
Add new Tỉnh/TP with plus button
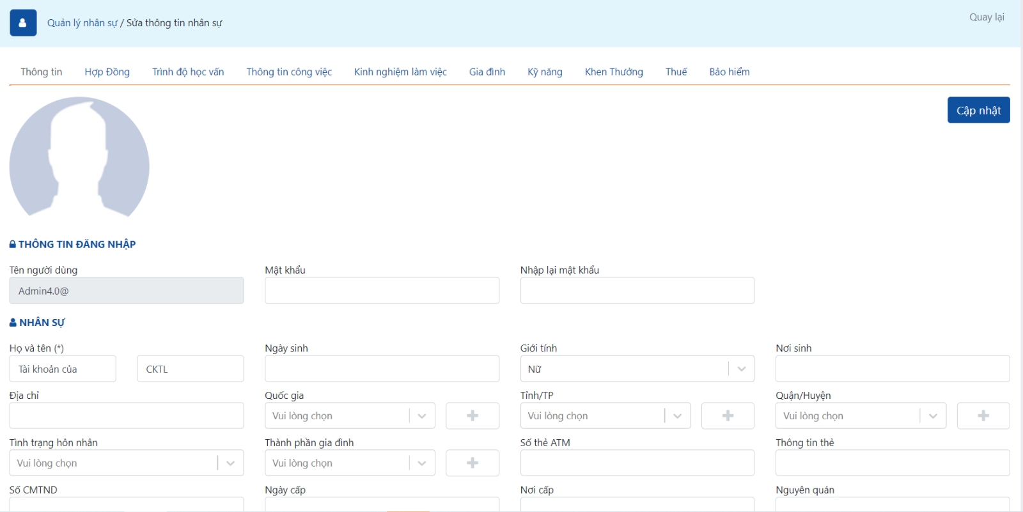click(728, 415)
